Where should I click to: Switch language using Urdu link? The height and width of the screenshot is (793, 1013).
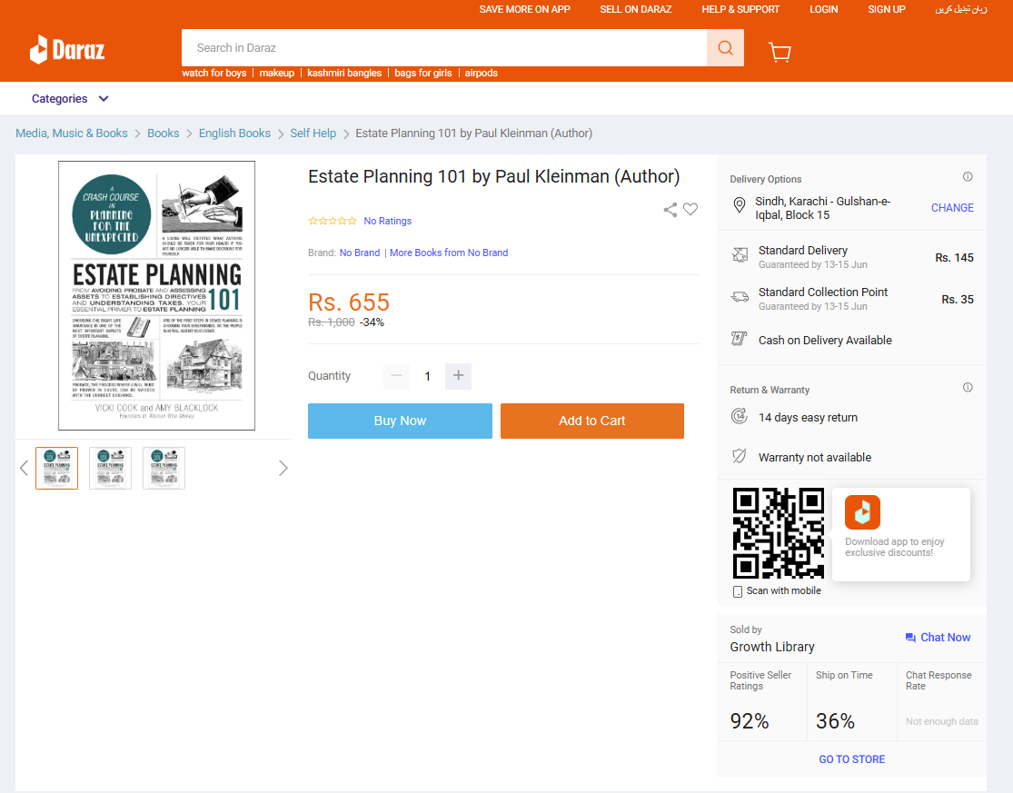pos(960,10)
